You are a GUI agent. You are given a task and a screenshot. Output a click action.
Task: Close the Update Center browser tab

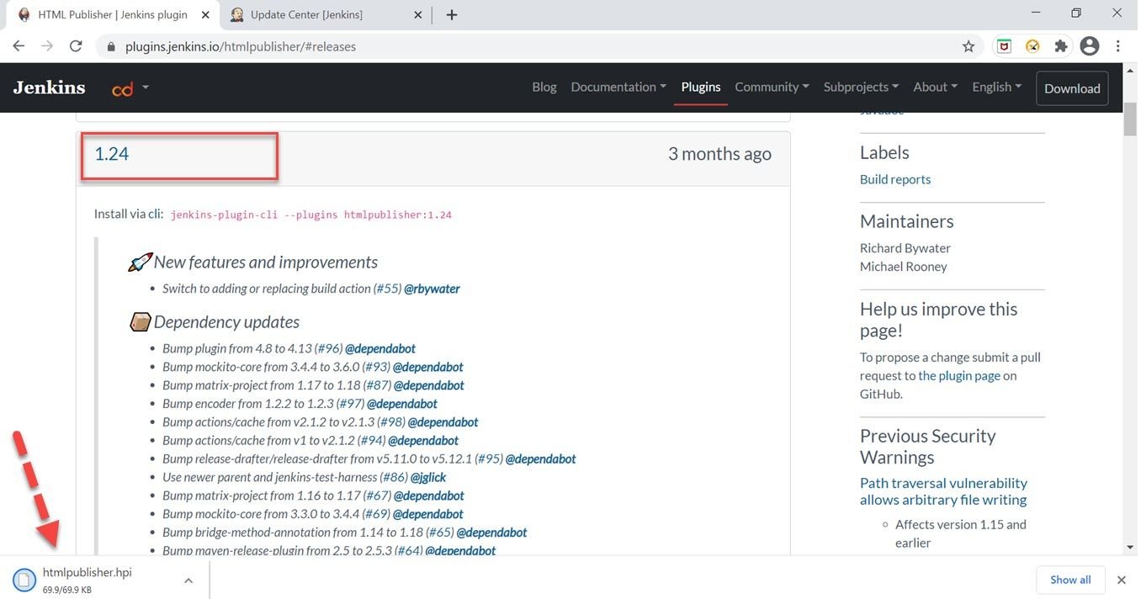[x=420, y=14]
